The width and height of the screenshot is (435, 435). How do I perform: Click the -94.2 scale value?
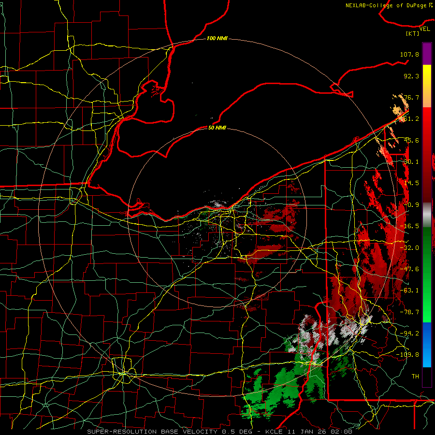tap(409, 333)
